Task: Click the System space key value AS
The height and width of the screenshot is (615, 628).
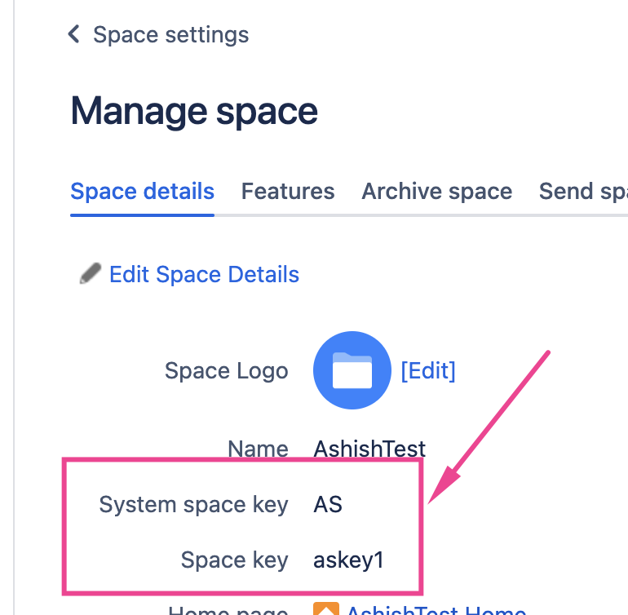Action: click(328, 504)
